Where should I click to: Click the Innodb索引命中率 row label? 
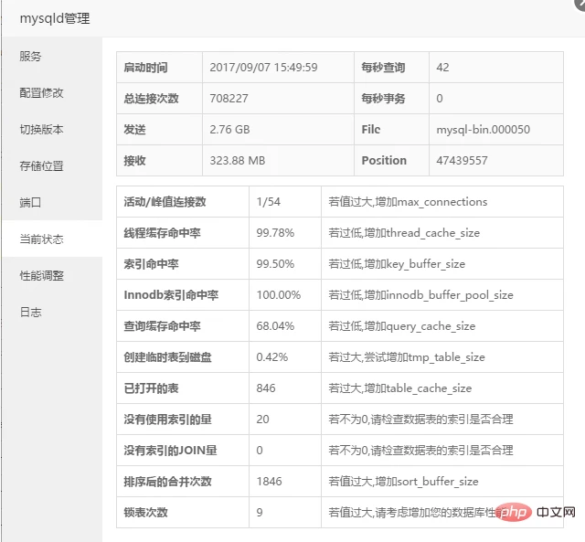[x=171, y=295]
